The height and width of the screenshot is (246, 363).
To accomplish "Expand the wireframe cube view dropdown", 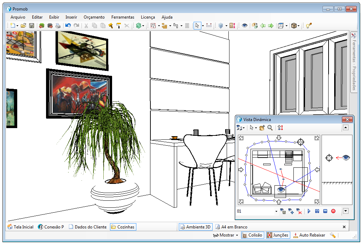I will pyautogui.click(x=286, y=26).
